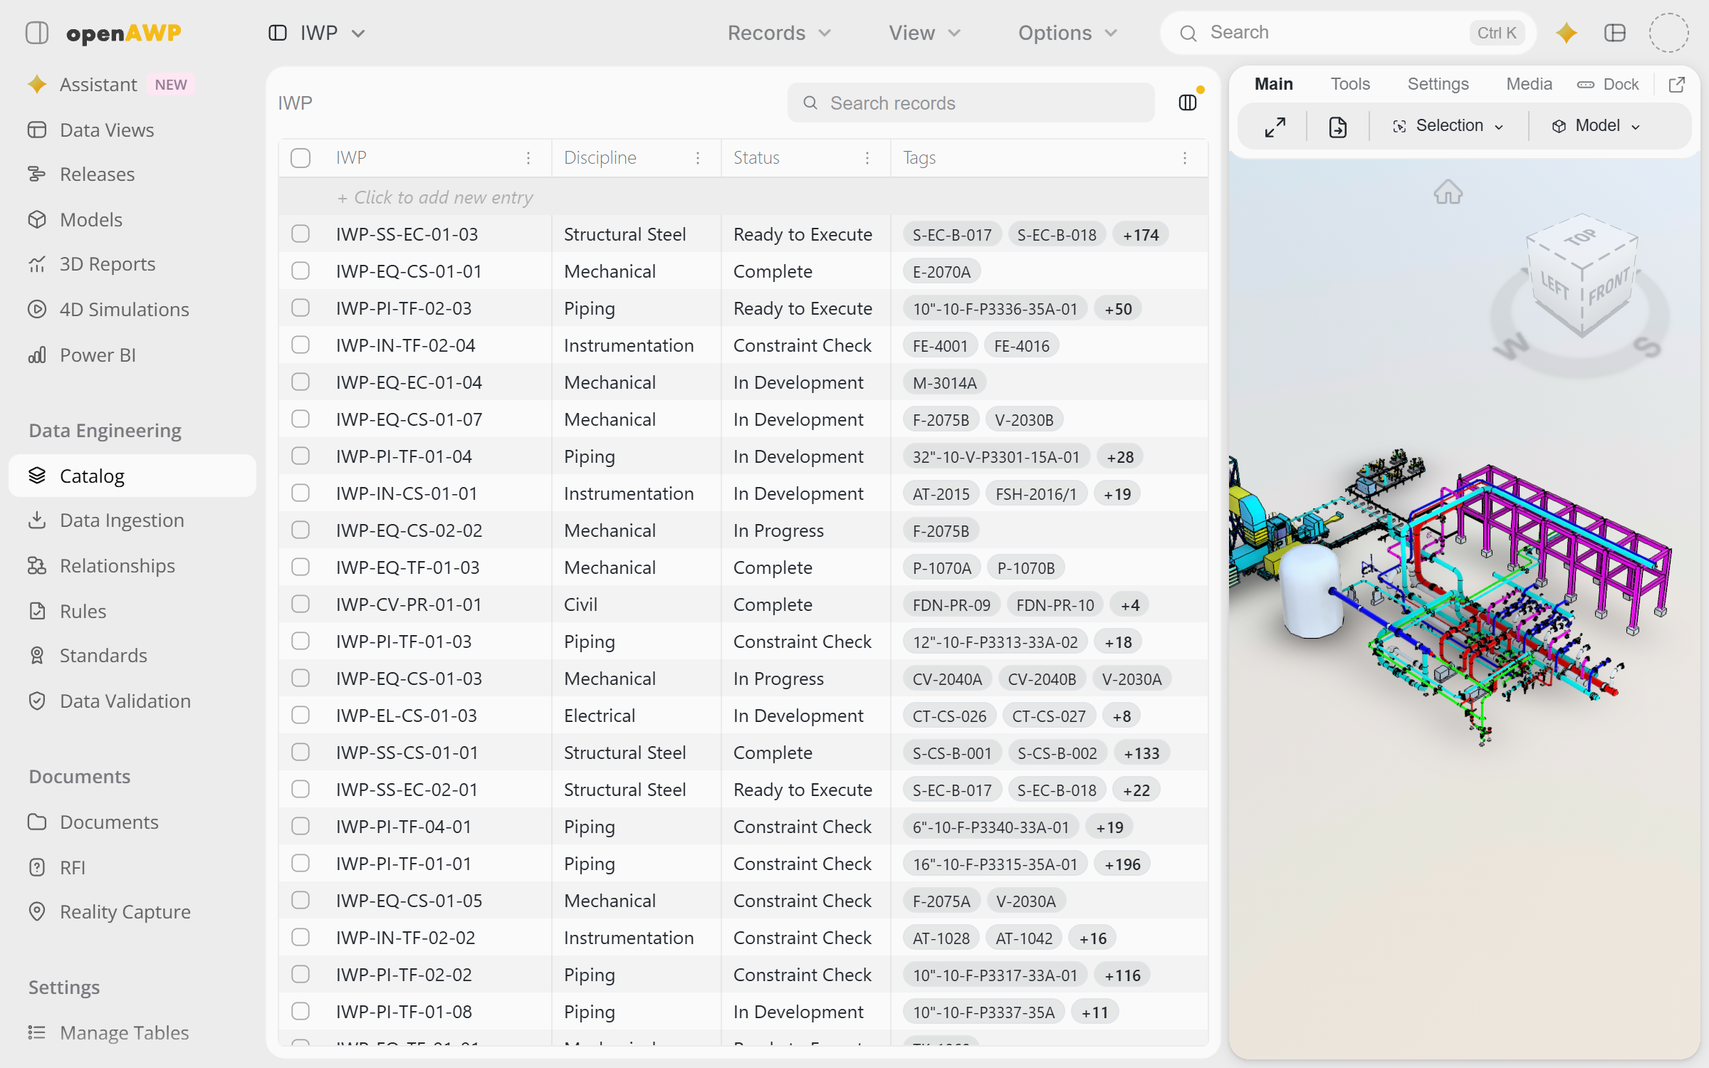1709x1068 pixels.
Task: Click the Dock button in viewer
Action: click(1608, 84)
